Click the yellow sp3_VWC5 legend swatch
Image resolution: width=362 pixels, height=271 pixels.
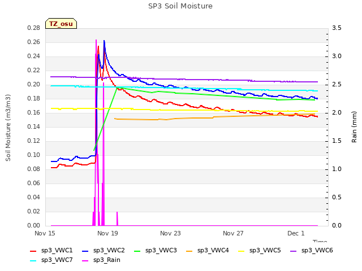click(242, 251)
